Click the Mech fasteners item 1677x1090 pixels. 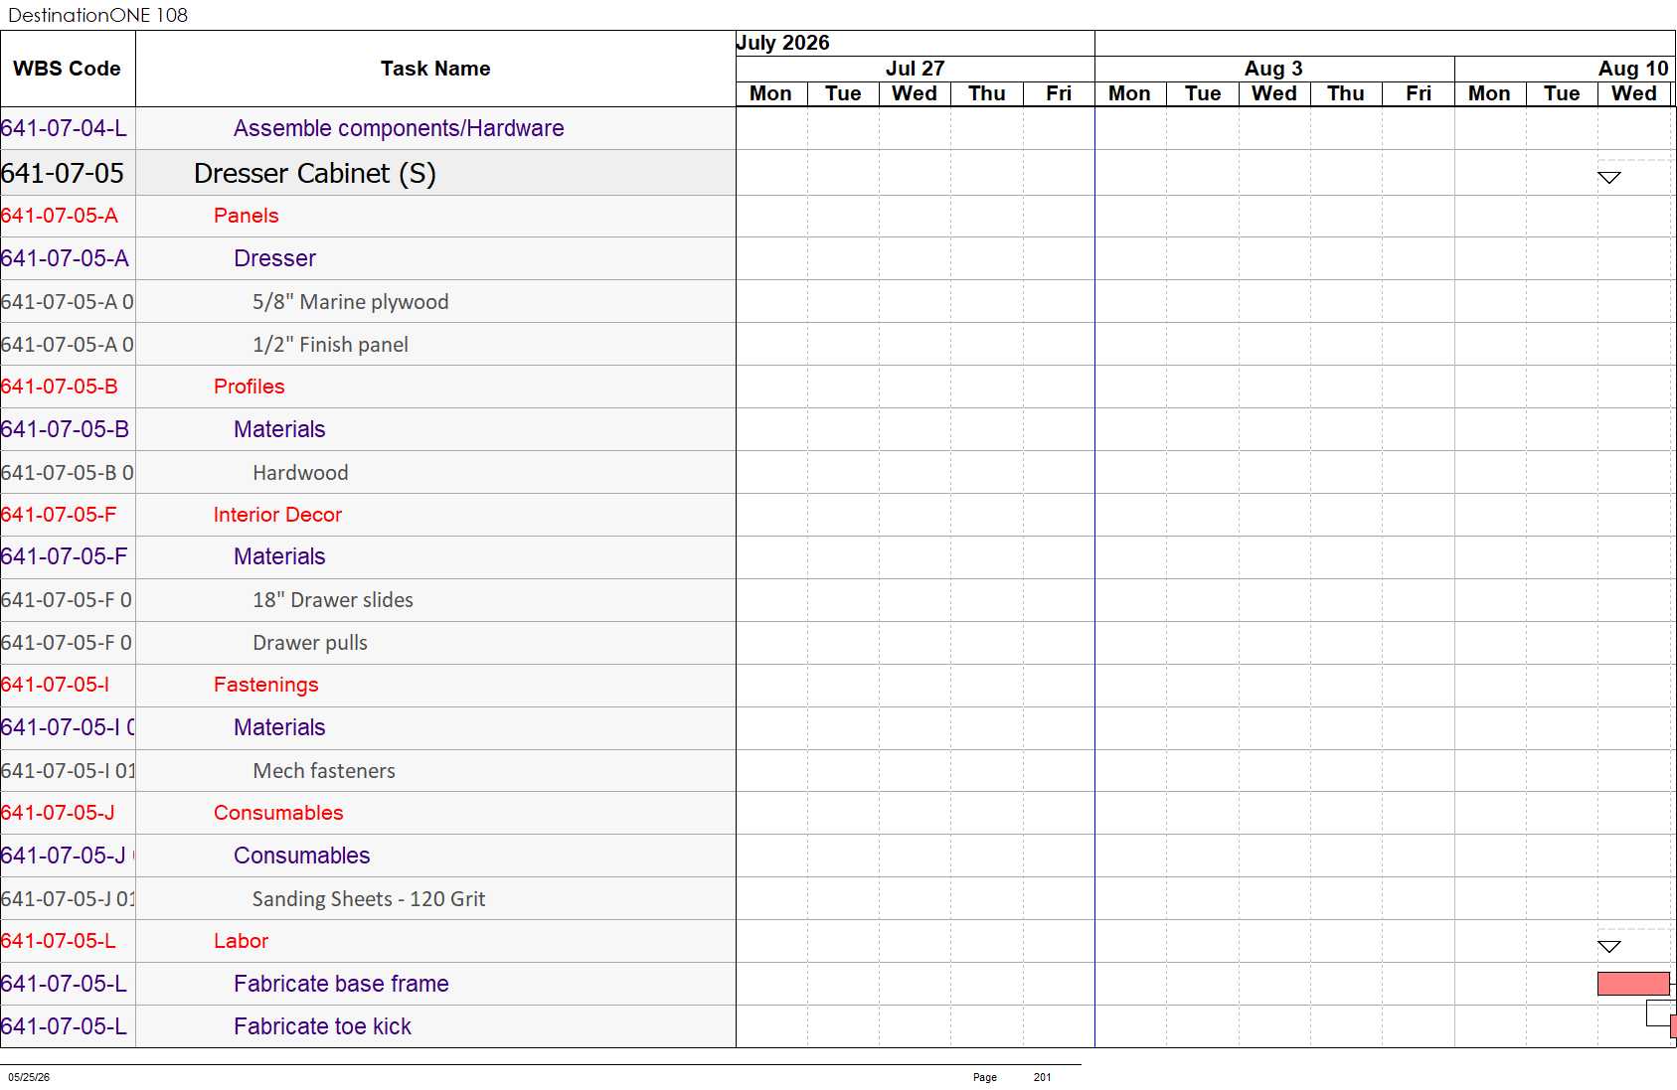tap(323, 770)
